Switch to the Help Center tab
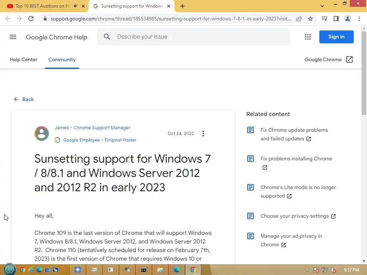This screenshot has height=275, width=367. (23, 60)
